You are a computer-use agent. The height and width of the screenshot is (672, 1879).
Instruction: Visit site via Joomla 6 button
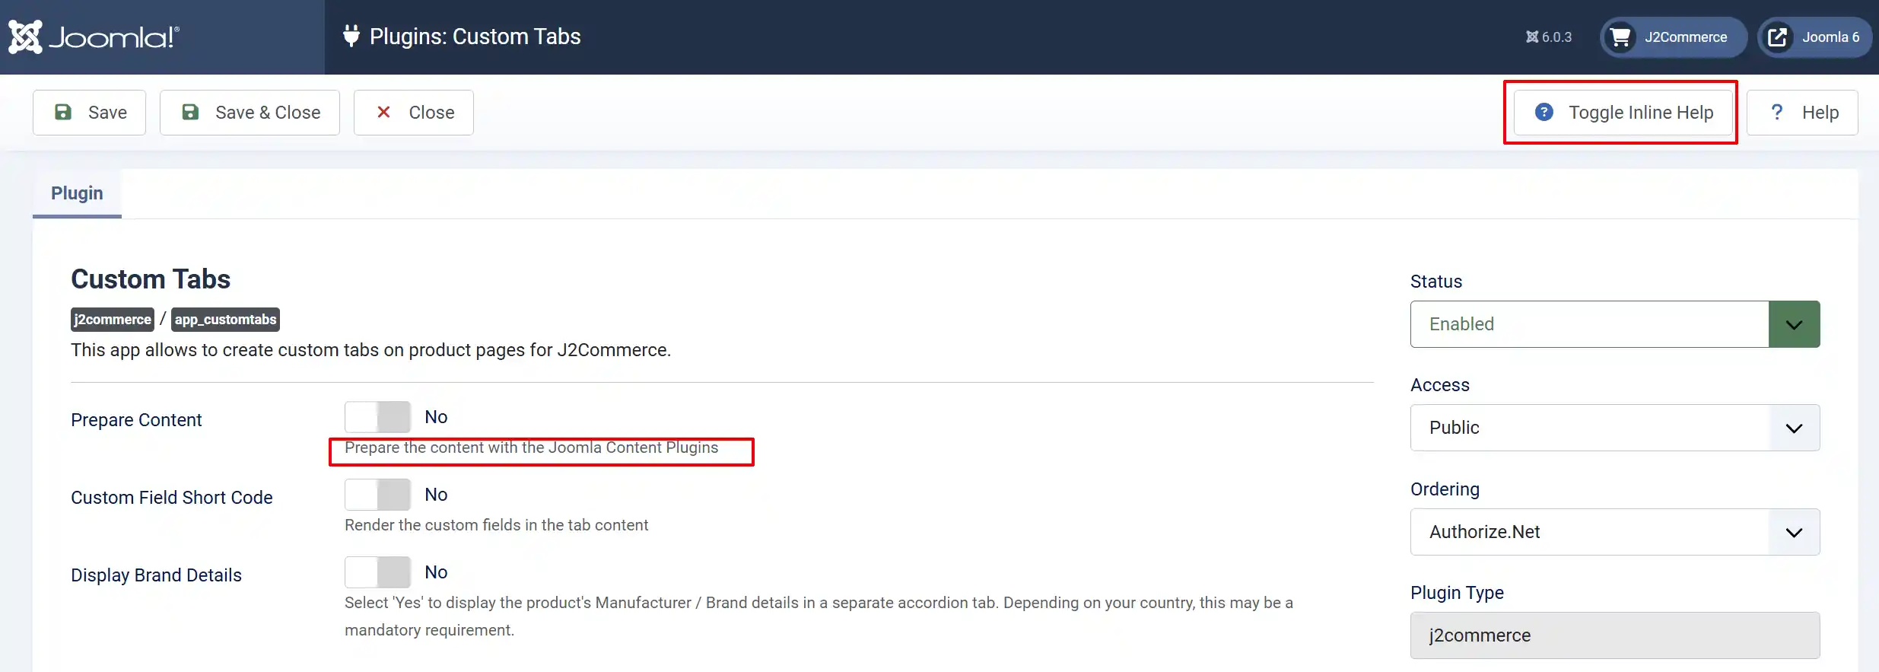pyautogui.click(x=1814, y=37)
